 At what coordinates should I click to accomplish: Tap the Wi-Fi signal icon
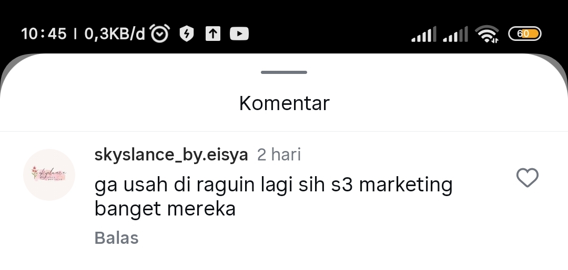point(487,34)
